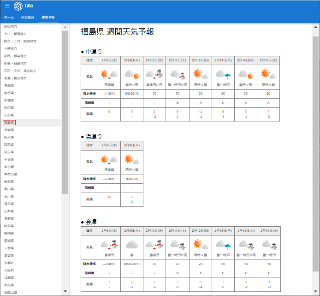The width and height of the screenshot is (320, 296).
Task: Open the 天気概況 tab
Action: tap(28, 17)
